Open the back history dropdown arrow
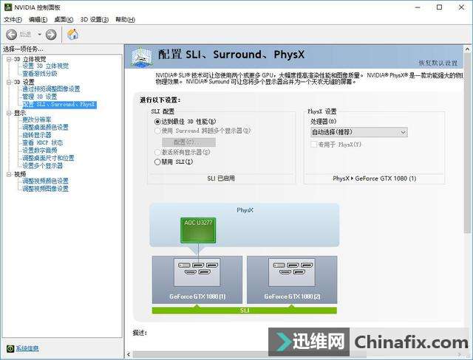Viewport: 473px width, 360px height. point(39,35)
